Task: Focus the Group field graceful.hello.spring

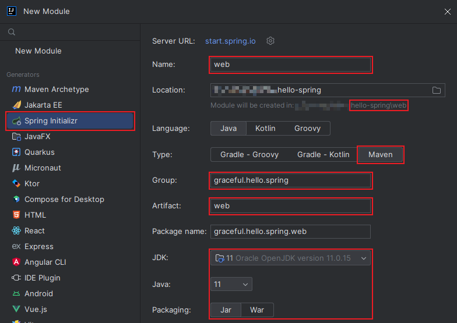Action: click(290, 180)
